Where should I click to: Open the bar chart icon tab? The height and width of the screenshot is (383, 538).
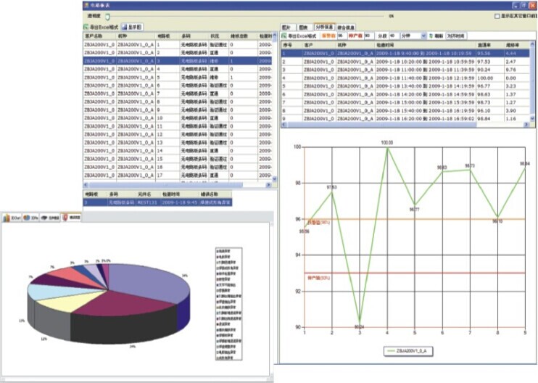(x=7, y=217)
